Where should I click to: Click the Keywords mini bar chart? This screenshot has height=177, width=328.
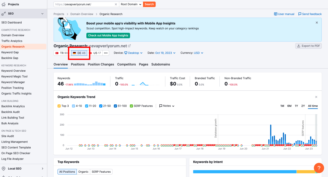tap(90, 84)
